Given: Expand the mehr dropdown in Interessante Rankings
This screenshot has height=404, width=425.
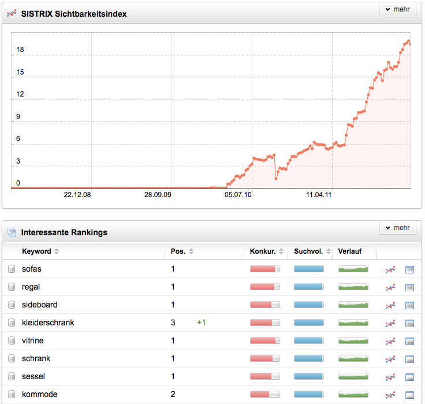Looking at the screenshot, I should point(398,228).
